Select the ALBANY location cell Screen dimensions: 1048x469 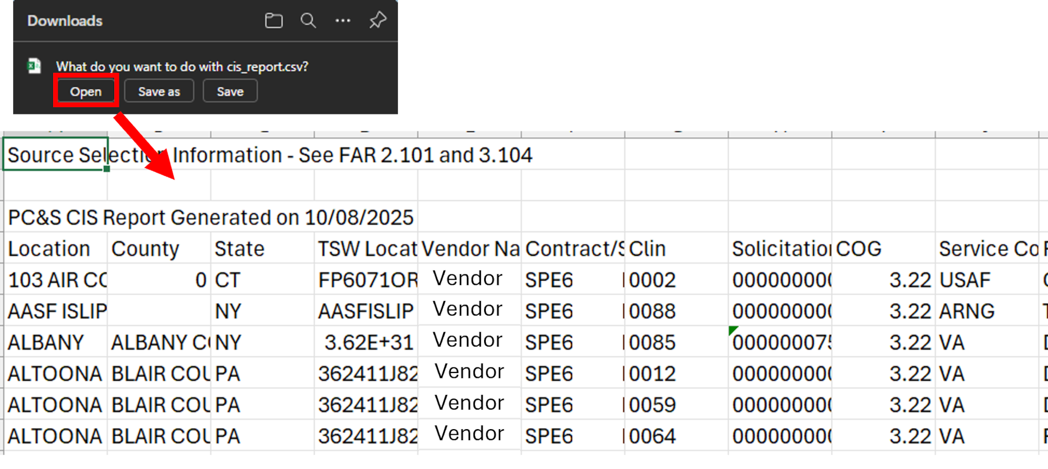click(55, 342)
